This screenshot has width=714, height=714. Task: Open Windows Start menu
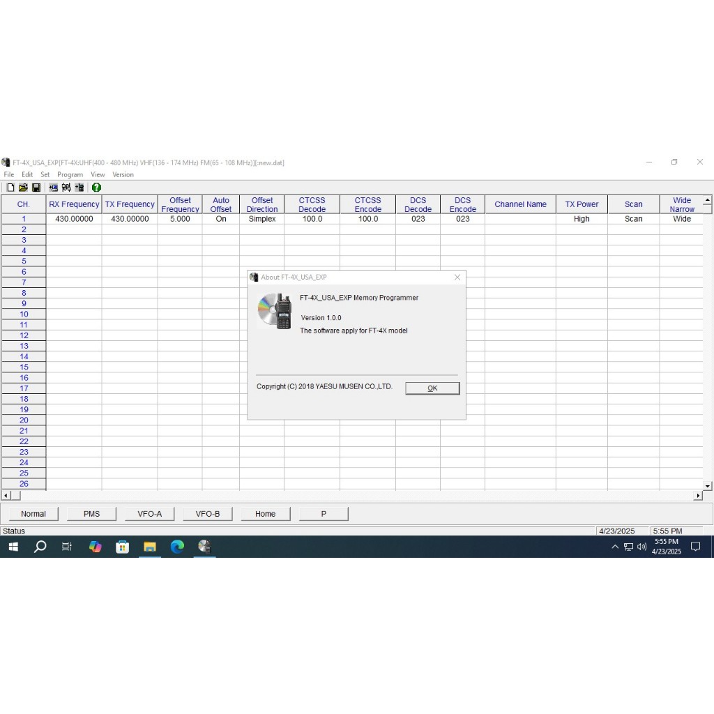coord(13,547)
